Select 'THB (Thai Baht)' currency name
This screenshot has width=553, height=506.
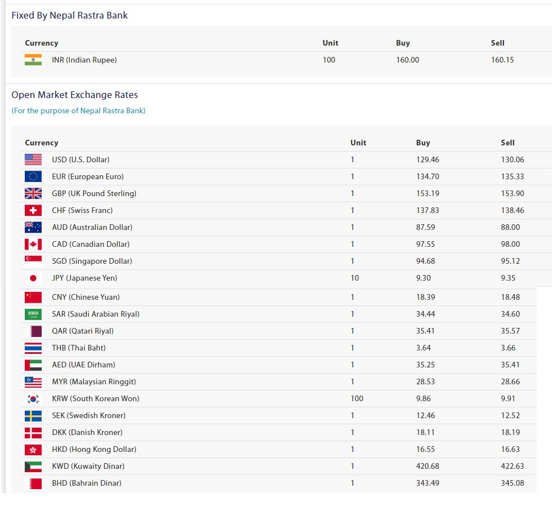click(79, 348)
